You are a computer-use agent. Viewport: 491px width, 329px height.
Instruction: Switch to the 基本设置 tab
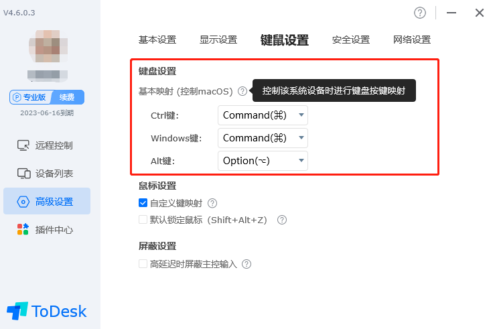pos(157,40)
